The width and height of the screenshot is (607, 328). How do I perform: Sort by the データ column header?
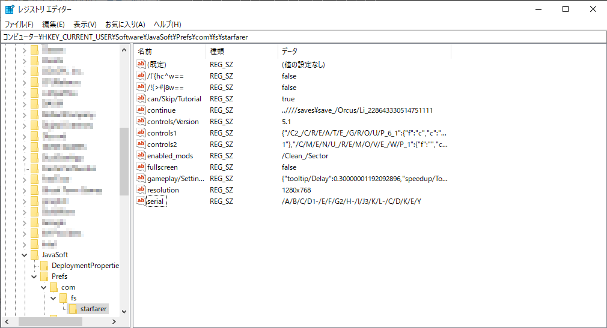pos(364,51)
